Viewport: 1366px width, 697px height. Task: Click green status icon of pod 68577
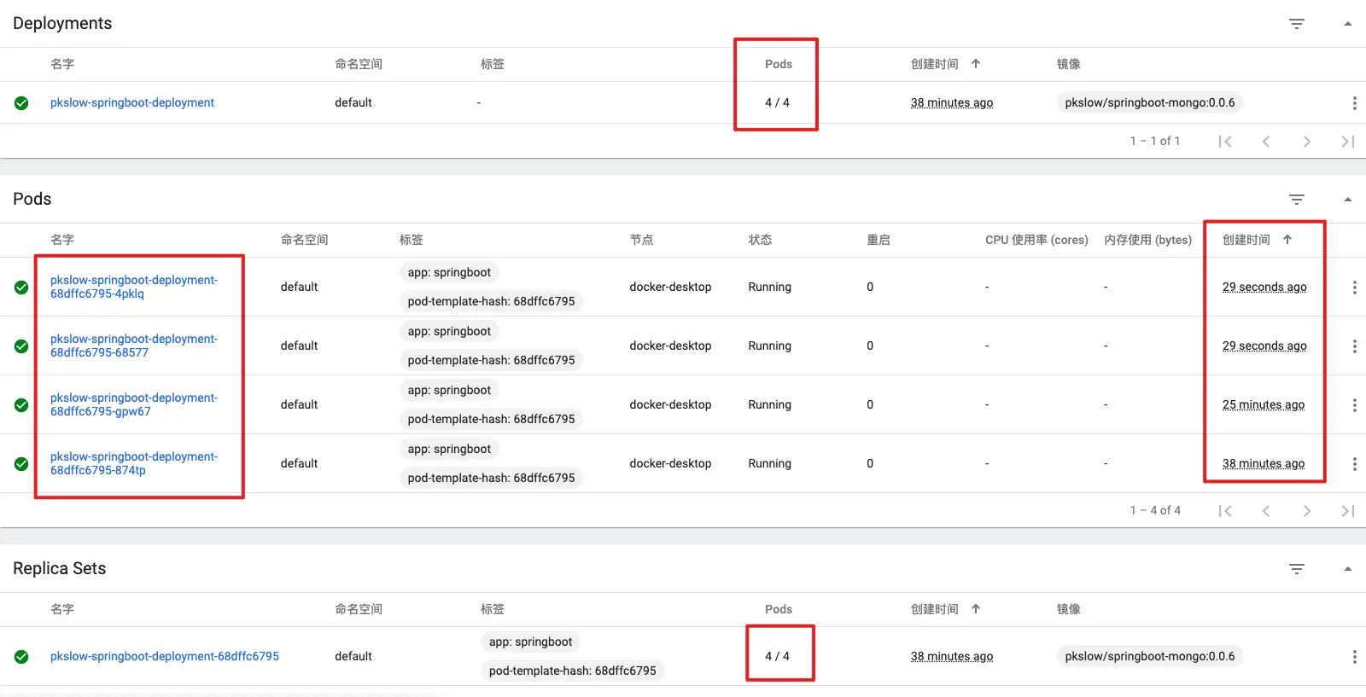tap(21, 346)
